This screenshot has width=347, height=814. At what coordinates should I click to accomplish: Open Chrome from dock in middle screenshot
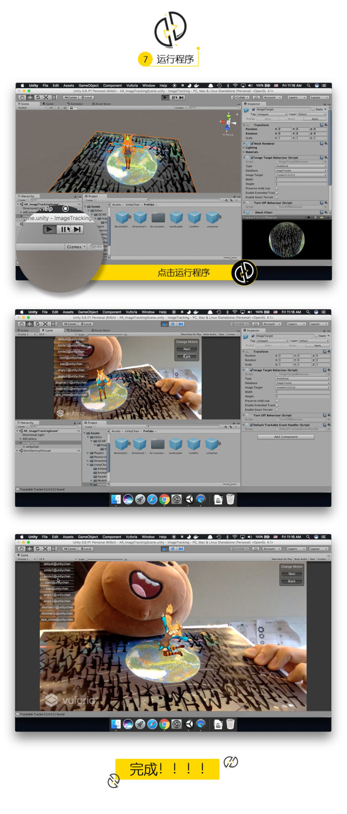click(x=164, y=499)
